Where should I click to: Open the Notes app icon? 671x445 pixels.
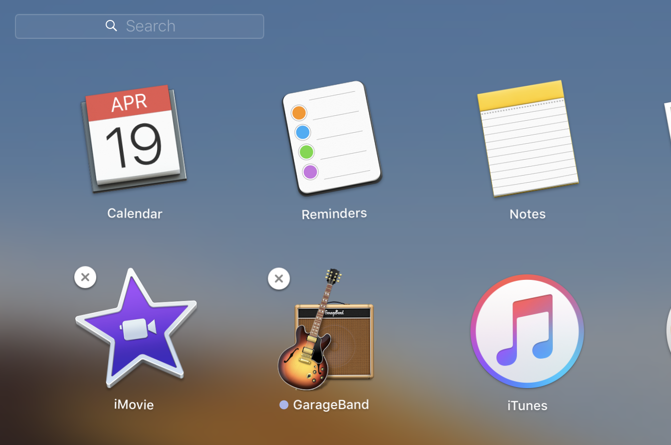527,138
